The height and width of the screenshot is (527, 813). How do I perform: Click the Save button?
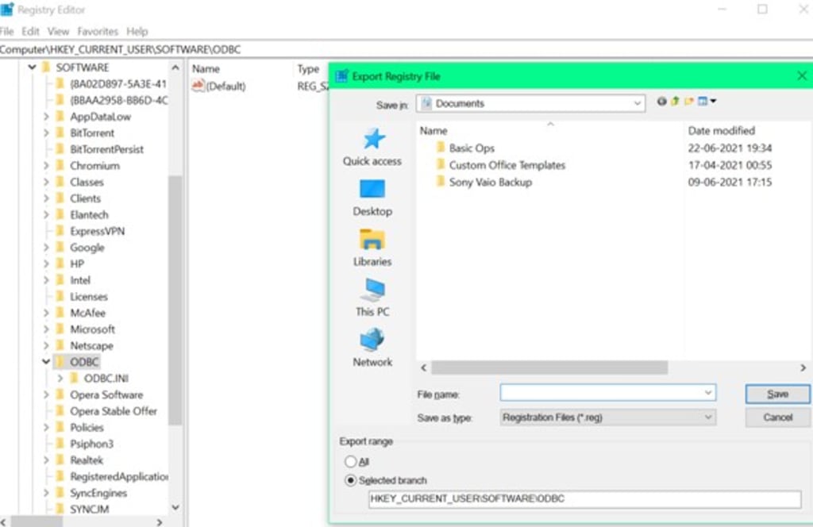(x=777, y=394)
